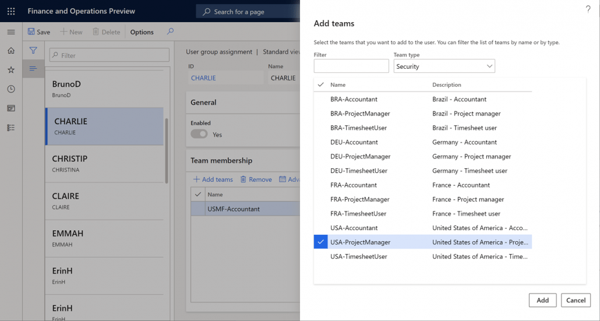This screenshot has height=321, width=600.
Task: Select the BRA-Accountant team
Action: (423, 99)
